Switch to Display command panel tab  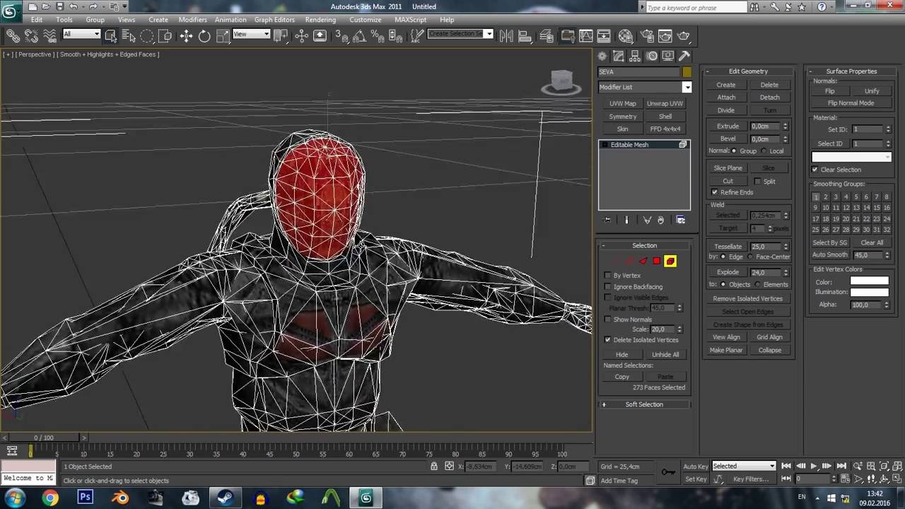click(668, 56)
